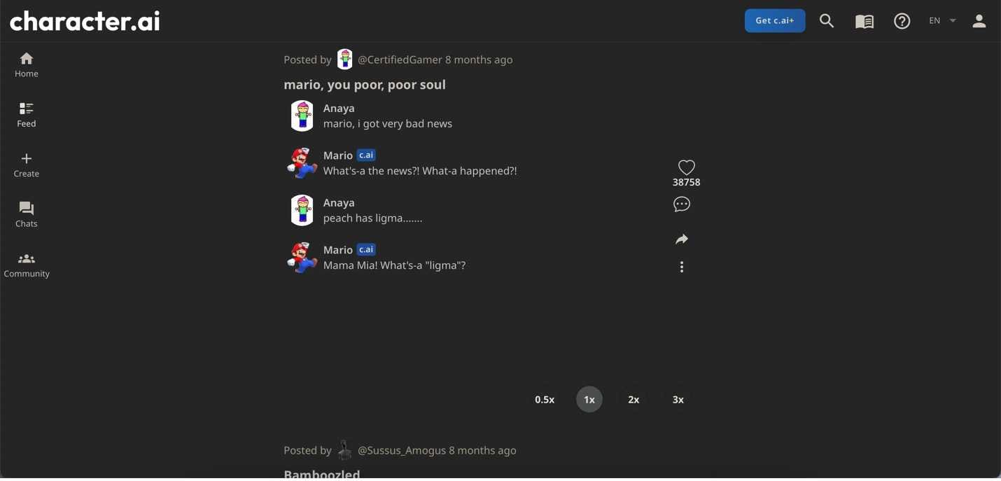Select the 1x playback speed

pos(589,400)
